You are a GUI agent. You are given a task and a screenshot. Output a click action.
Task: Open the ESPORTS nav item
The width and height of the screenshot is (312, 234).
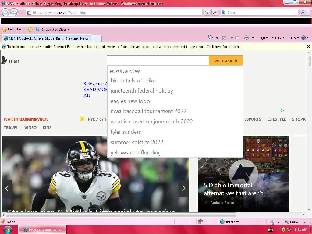pos(253,119)
